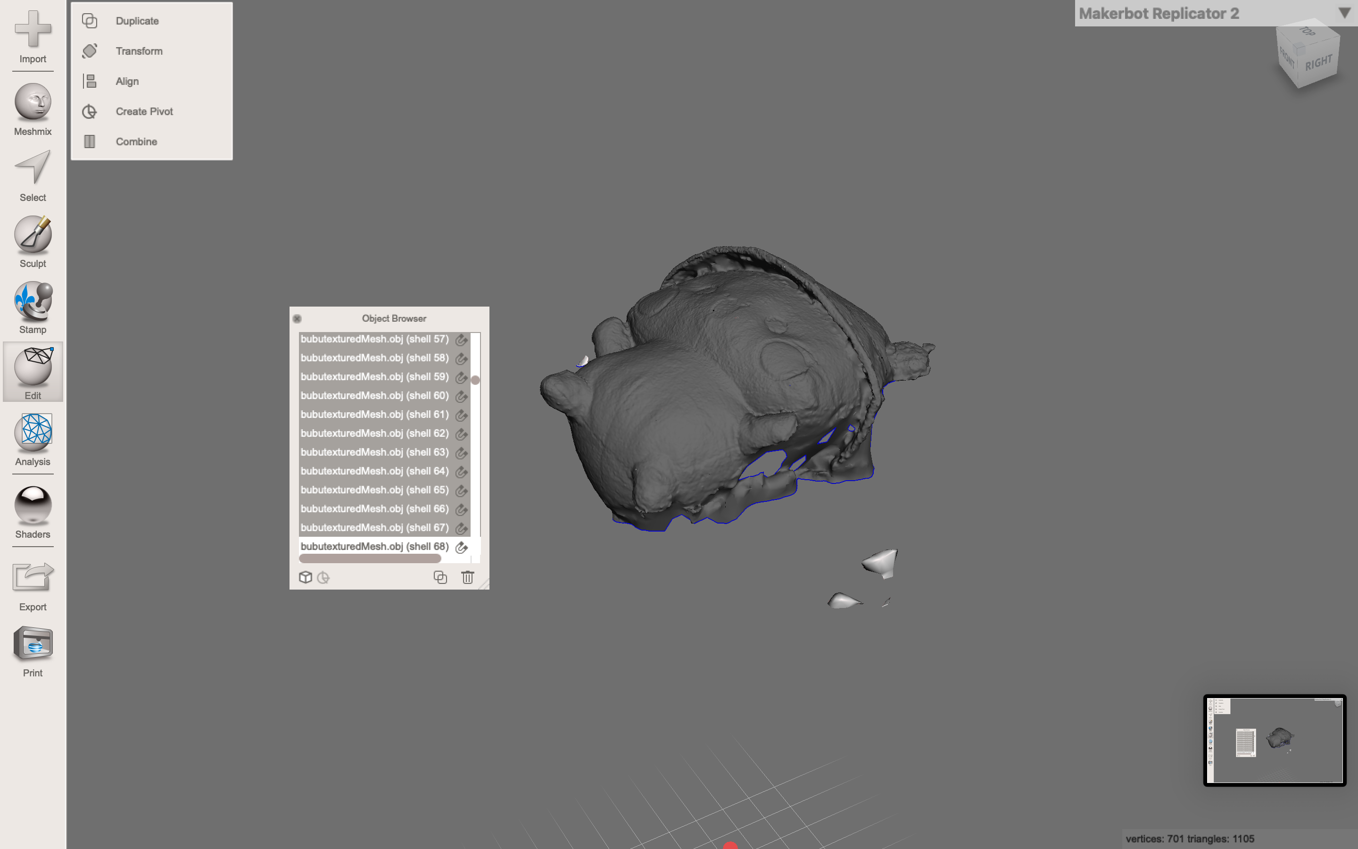This screenshot has height=849, width=1358.
Task: Expand the Makerbot Replicator 2 printer dropdown
Action: pos(1344,13)
